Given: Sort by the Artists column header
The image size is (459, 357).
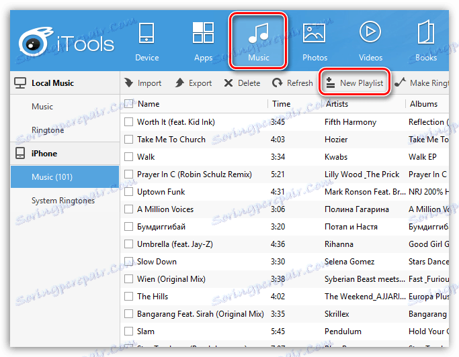Looking at the screenshot, I should 337,104.
